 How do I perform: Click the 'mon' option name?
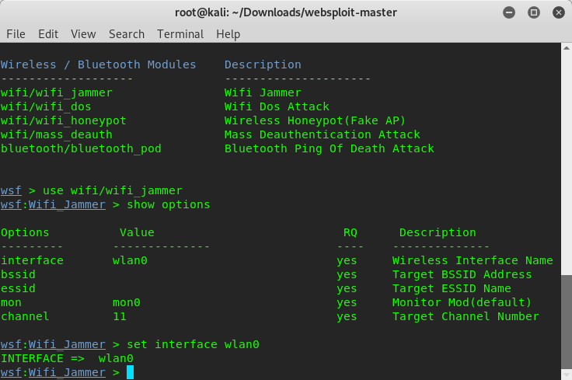pyautogui.click(x=11, y=302)
